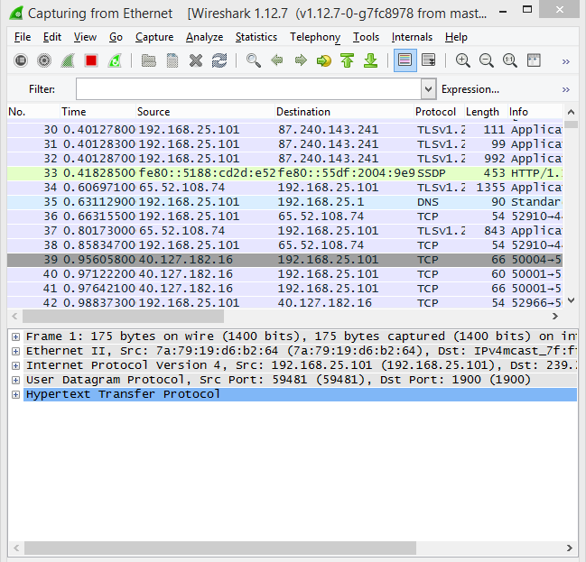Select packet 33 SSDP row
Image resolution: width=586 pixels, height=562 pixels.
point(284,173)
